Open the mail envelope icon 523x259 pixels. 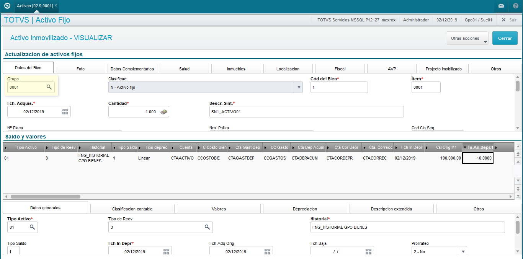(501, 6)
